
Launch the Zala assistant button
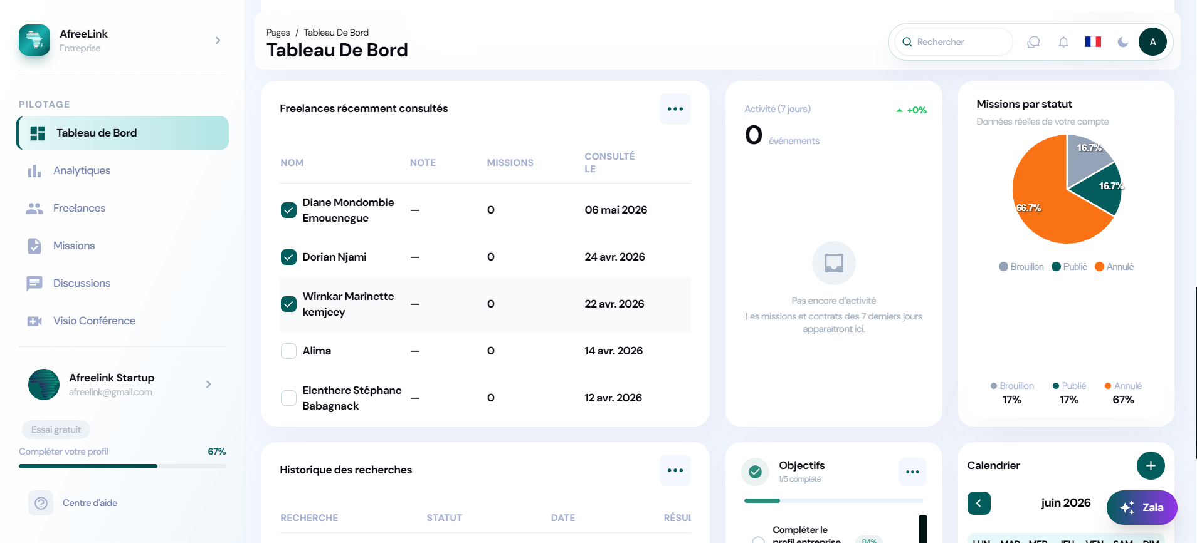click(x=1142, y=507)
